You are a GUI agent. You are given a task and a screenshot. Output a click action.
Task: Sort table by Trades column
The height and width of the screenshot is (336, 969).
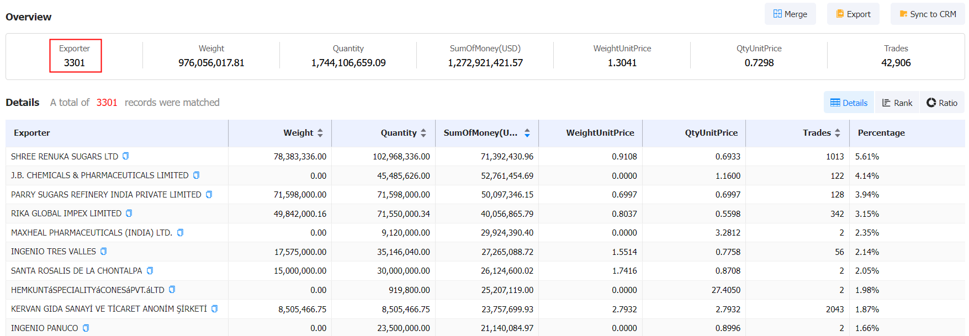tap(838, 133)
